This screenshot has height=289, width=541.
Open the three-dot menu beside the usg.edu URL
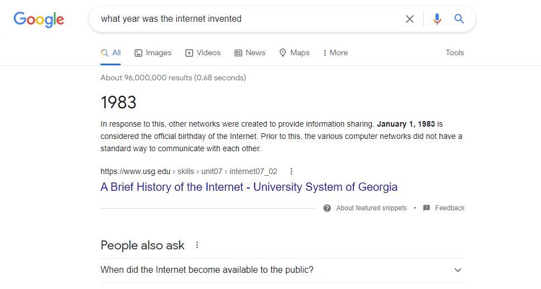(291, 171)
